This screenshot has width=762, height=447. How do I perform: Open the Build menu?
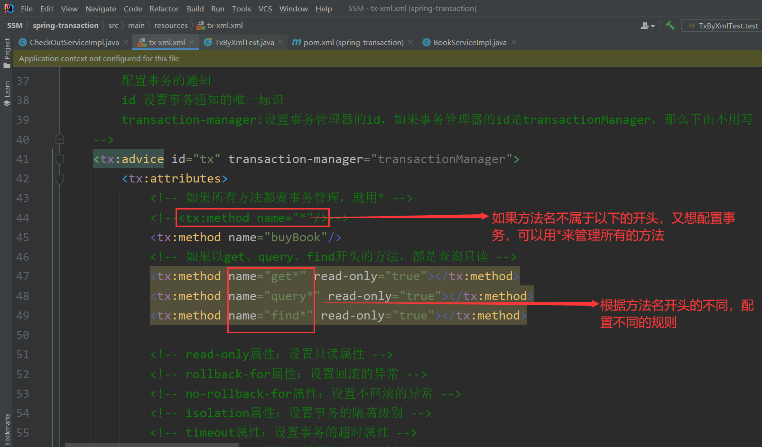[195, 9]
